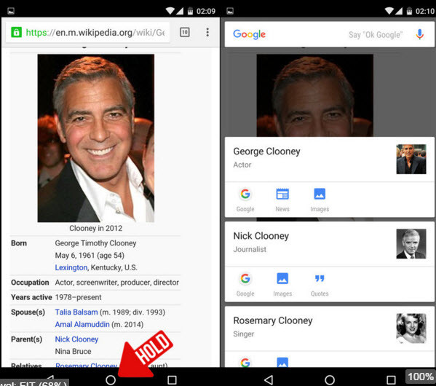Tap the home circle on right phone
The image size is (436, 386).
click(x=330, y=380)
